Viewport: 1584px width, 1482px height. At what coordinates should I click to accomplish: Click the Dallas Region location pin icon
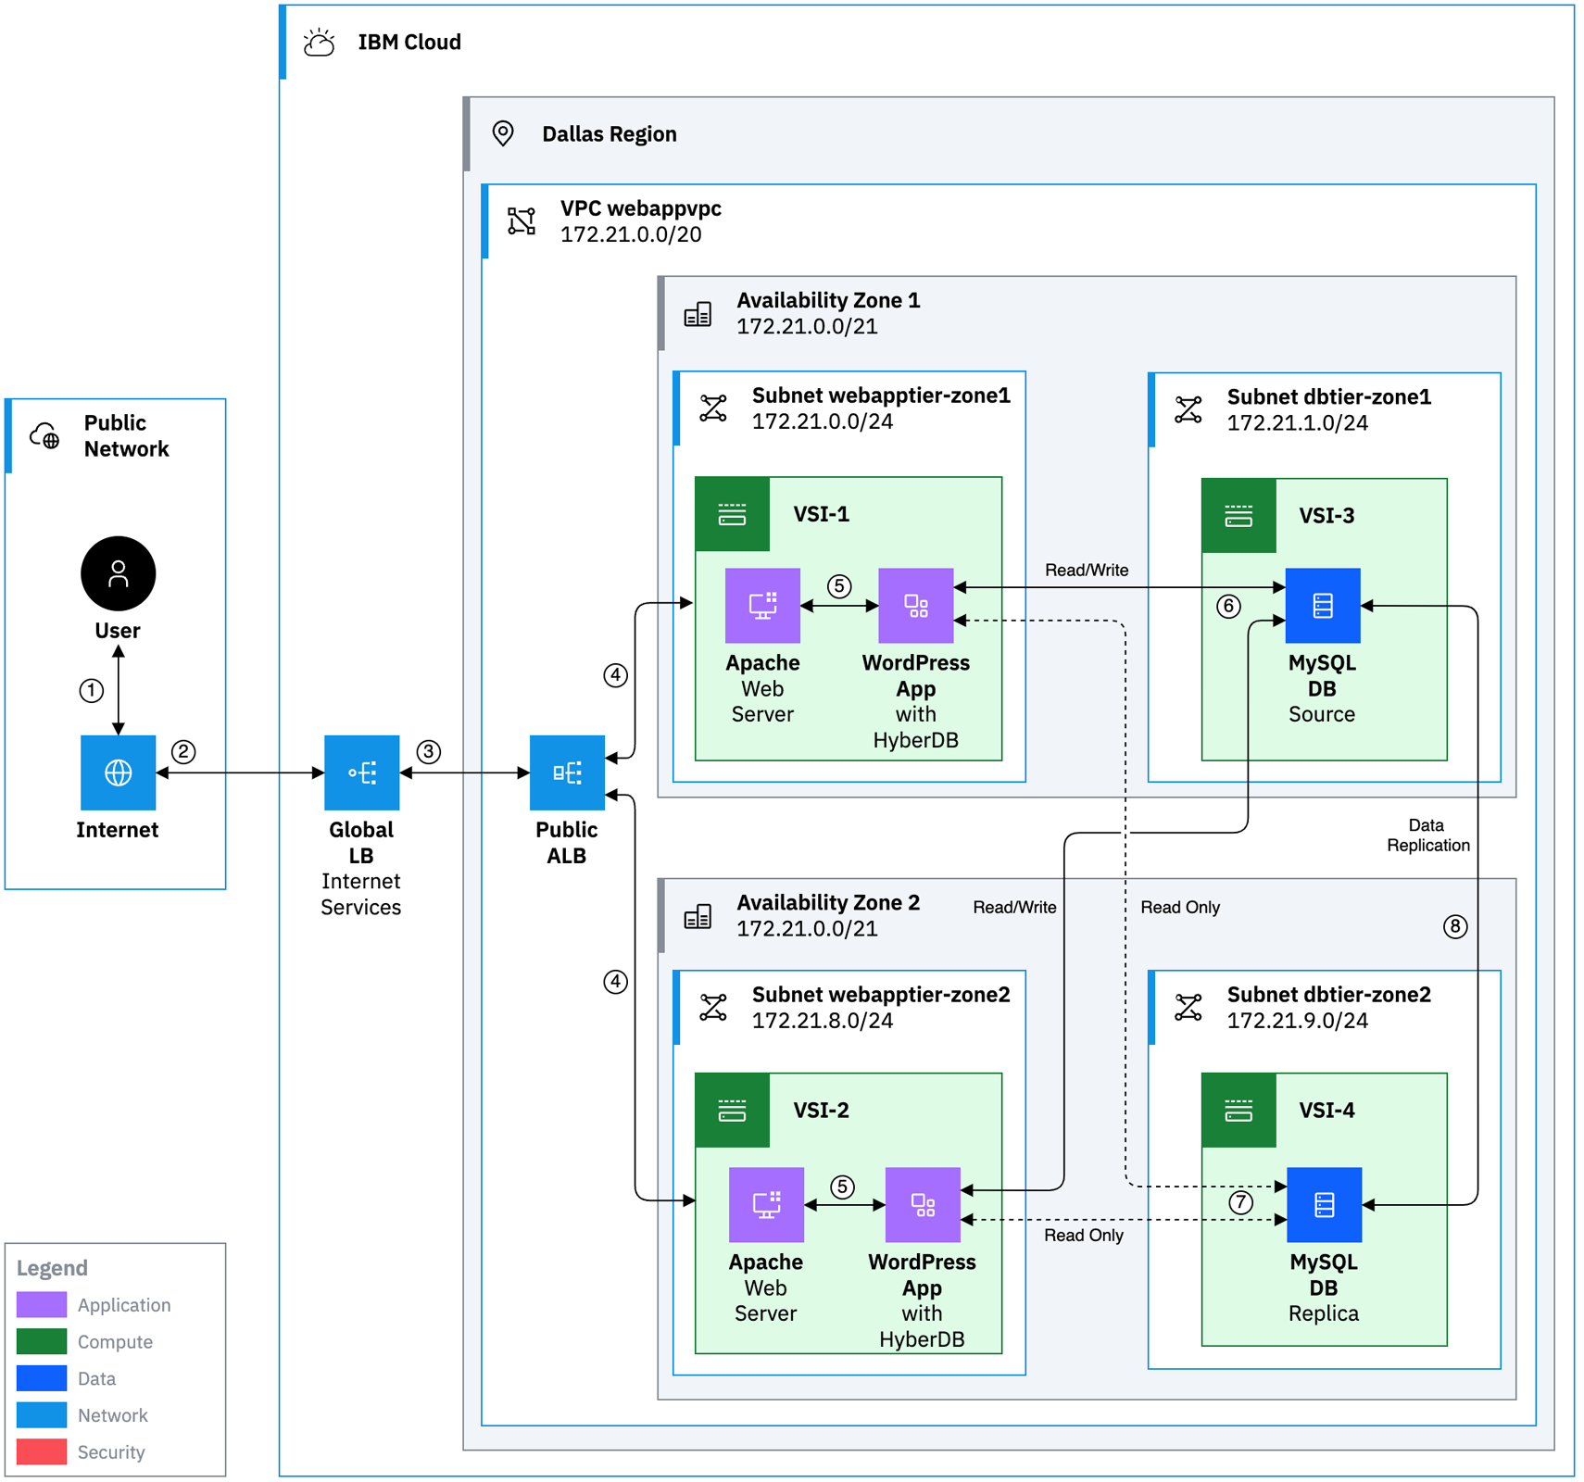pos(503,133)
